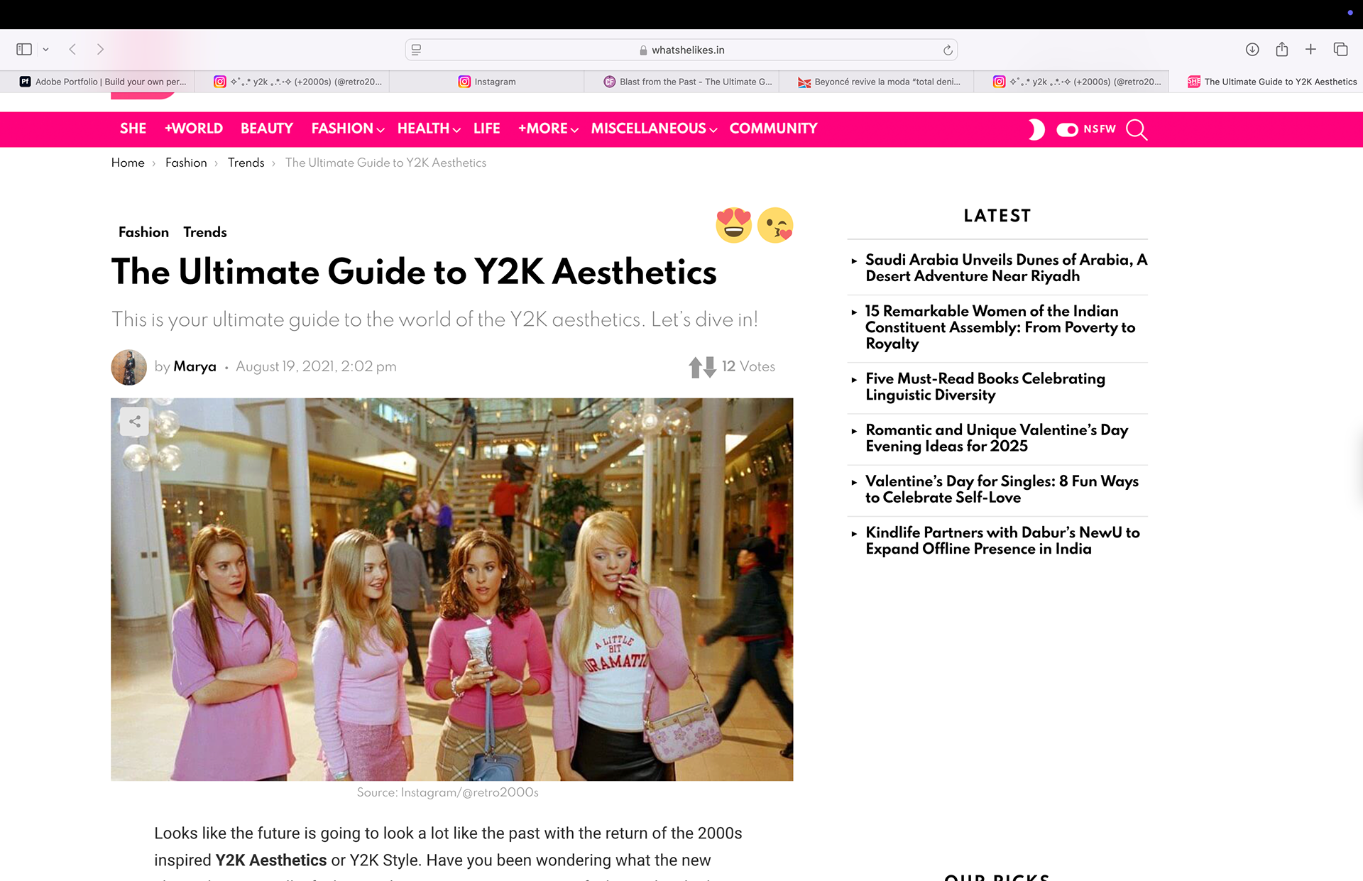Open the sidebar options chevron dropdown
This screenshot has height=881, width=1363.
click(45, 50)
